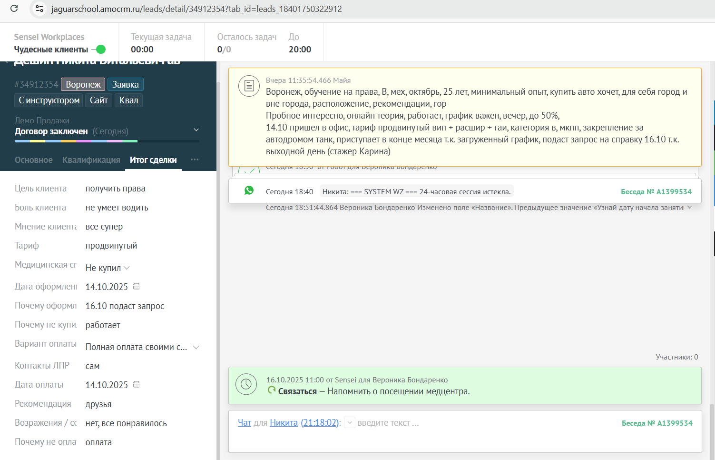Image resolution: width=715 pixels, height=460 pixels.
Task: Toggle the green Чудесные клиенты status switch
Action: 100,50
